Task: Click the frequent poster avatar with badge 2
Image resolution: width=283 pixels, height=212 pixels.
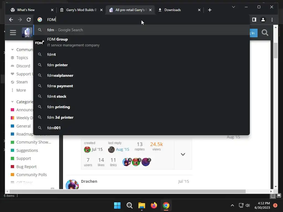Action: click(146, 162)
